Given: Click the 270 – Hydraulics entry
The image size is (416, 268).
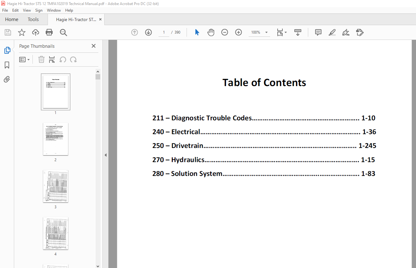Looking at the screenshot, I should coord(263,160).
